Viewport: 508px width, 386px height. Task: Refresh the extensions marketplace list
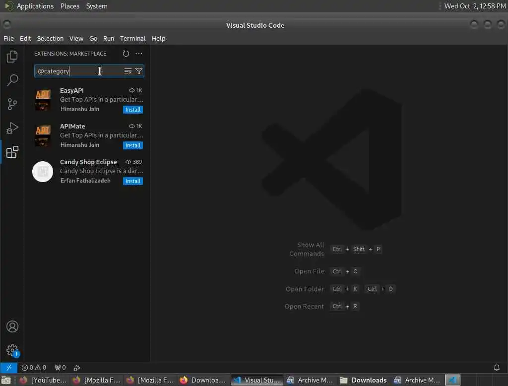pos(126,54)
